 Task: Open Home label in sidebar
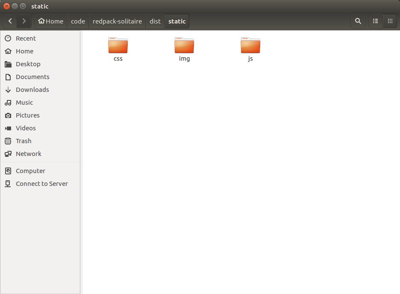point(24,51)
